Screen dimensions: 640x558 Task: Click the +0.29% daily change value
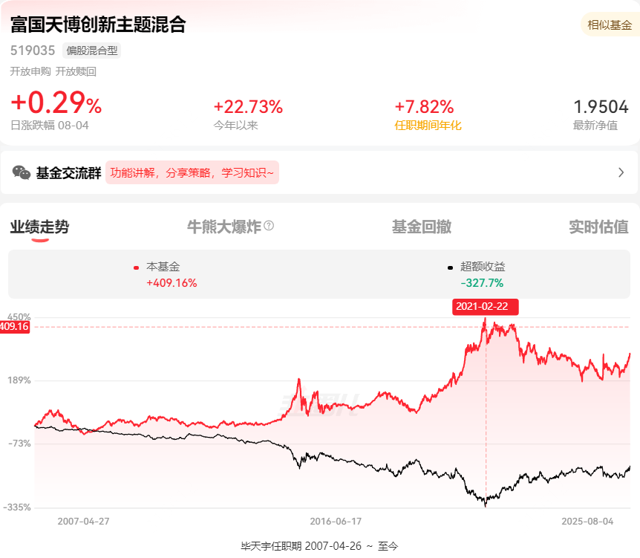click(56, 103)
